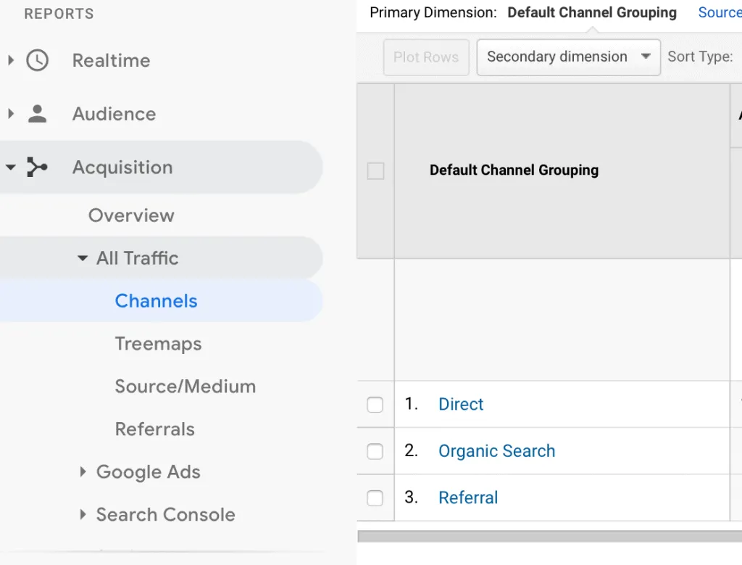
Task: Expand the Realtime section arrow
Action: [x=10, y=60]
